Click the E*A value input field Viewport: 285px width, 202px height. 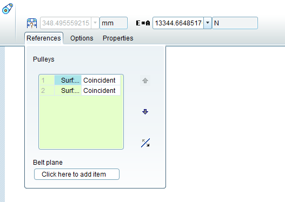click(178, 23)
